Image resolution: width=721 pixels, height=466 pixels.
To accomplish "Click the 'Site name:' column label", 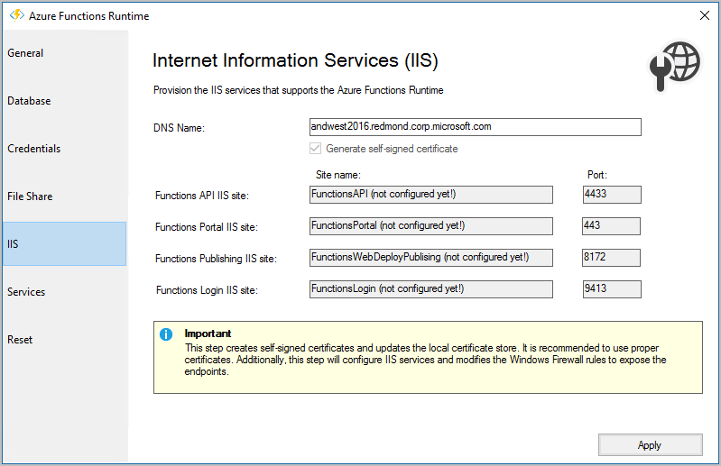I will click(x=338, y=175).
